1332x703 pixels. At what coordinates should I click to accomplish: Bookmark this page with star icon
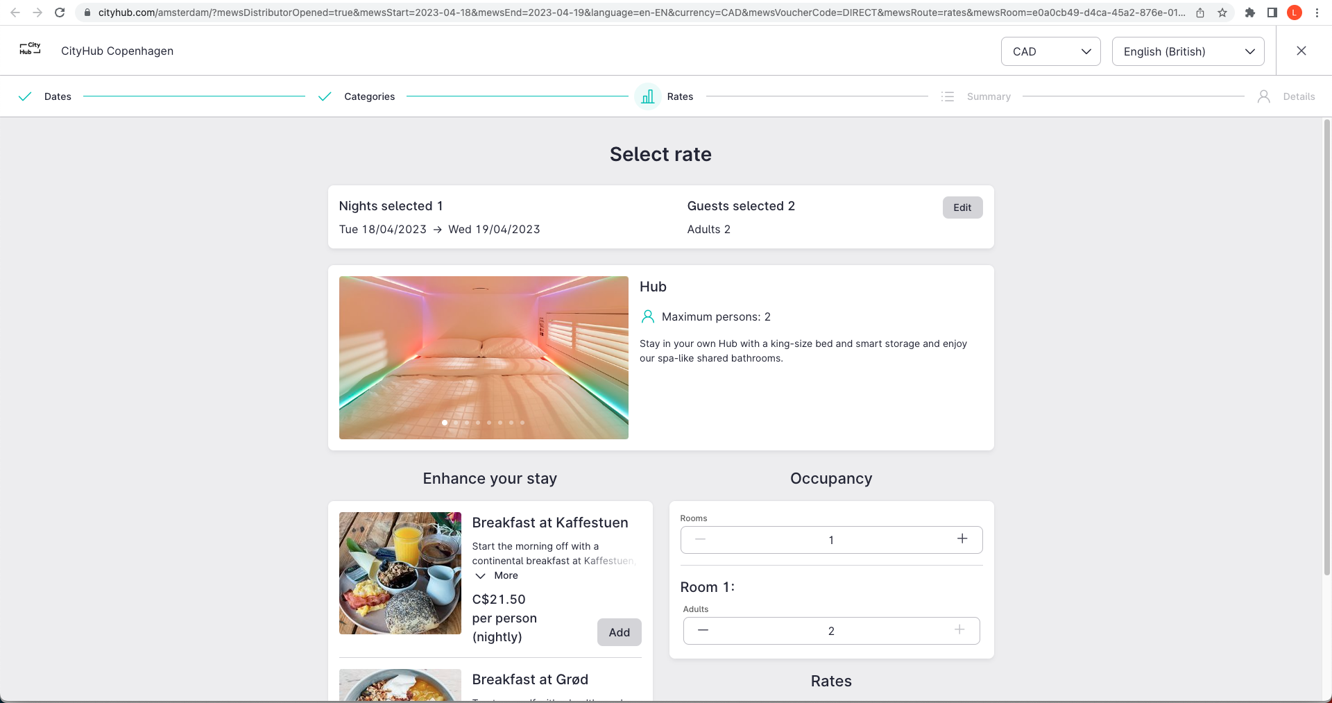click(1222, 12)
